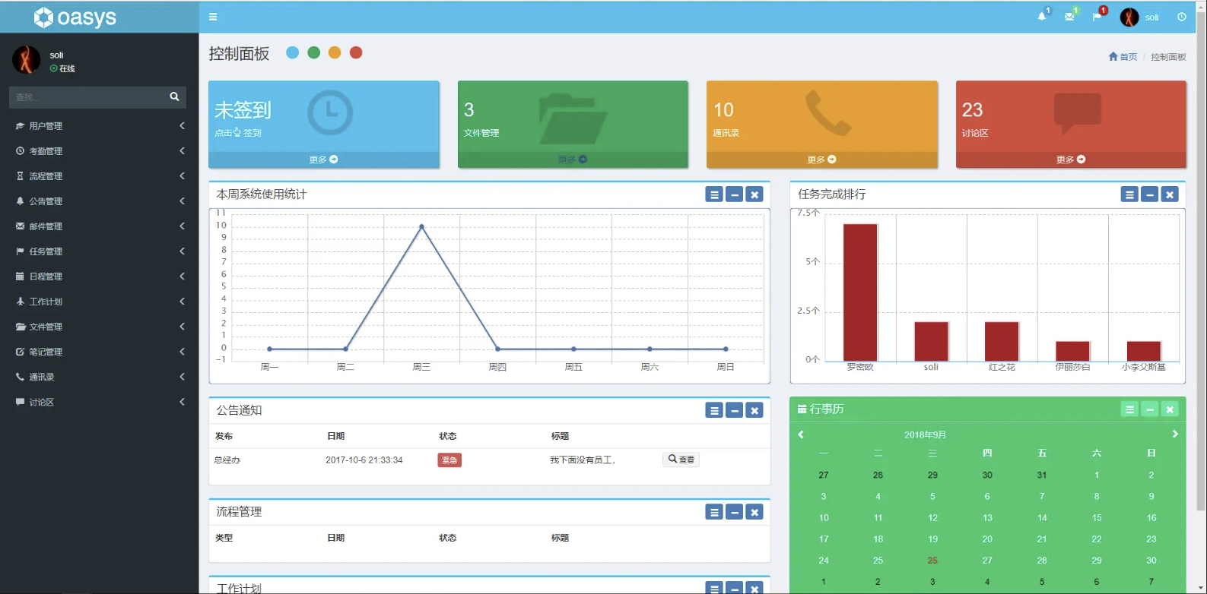
Task: Click the soli profile picture in sidebar
Action: pos(26,59)
